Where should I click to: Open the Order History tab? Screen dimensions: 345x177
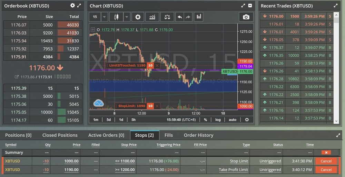click(198, 135)
